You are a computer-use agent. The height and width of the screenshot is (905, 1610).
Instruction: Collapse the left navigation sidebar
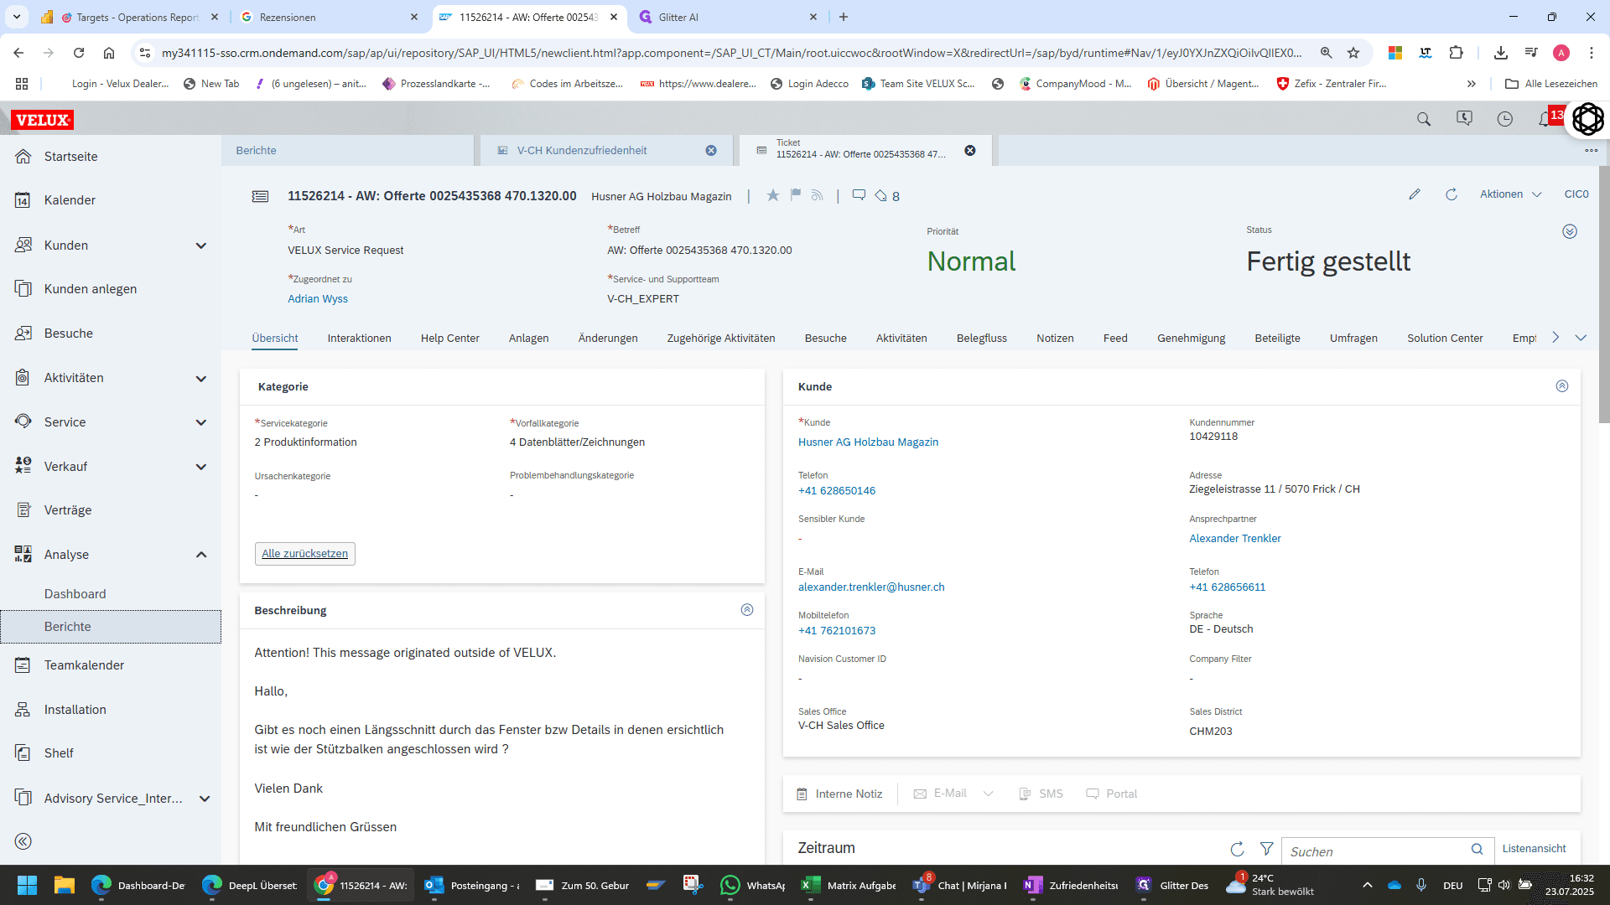tap(23, 841)
